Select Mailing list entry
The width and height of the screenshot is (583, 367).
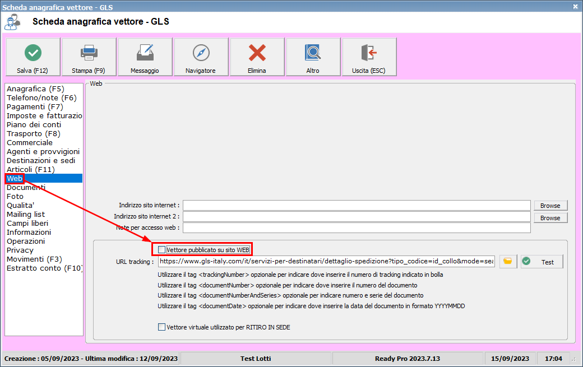click(x=44, y=215)
